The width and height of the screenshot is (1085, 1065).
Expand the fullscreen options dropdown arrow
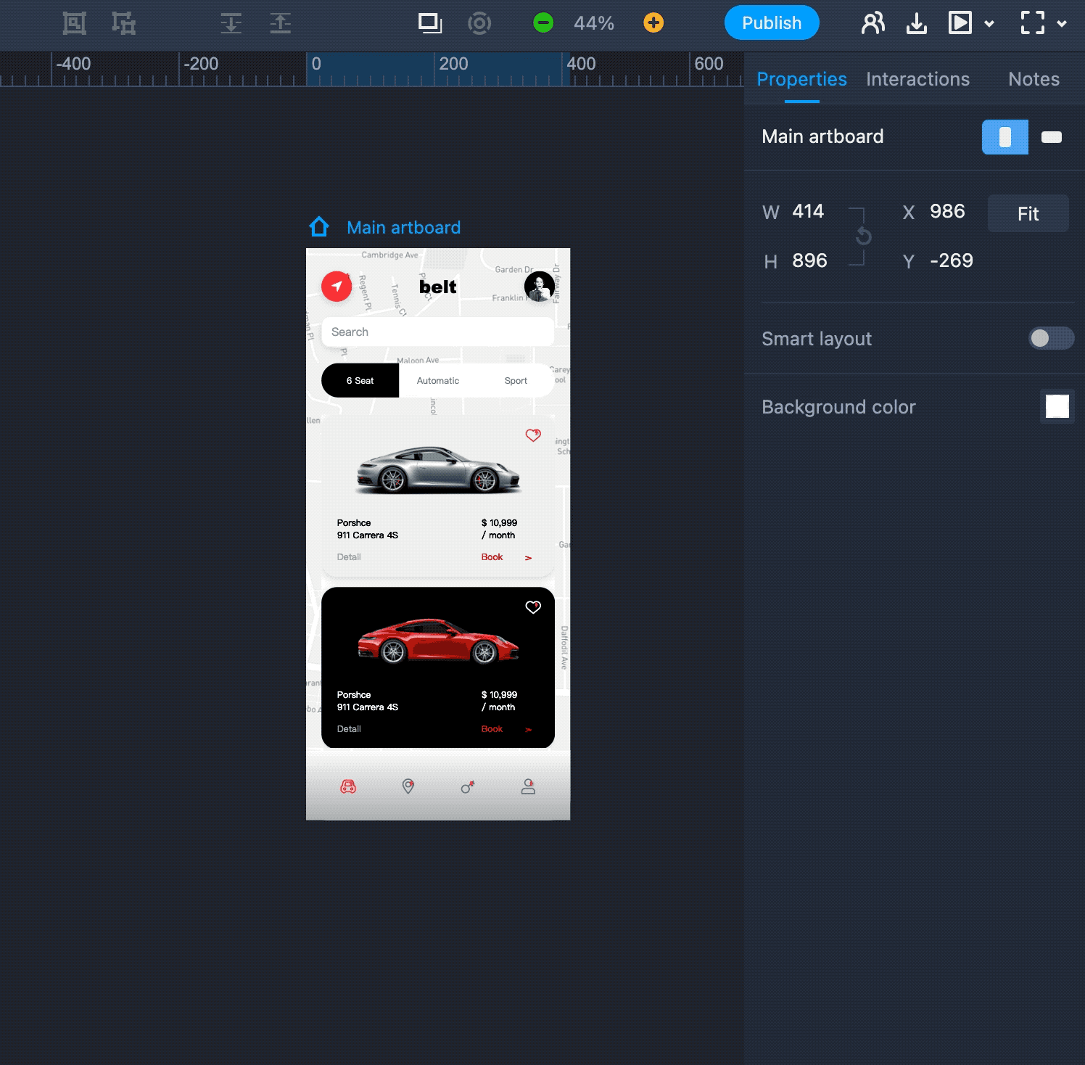pyautogui.click(x=1062, y=23)
